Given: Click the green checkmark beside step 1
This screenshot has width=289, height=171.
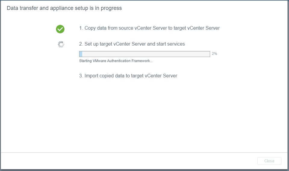Looking at the screenshot, I should click(x=60, y=29).
